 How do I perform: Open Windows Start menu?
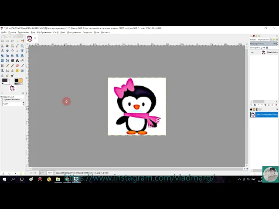coord(4,179)
